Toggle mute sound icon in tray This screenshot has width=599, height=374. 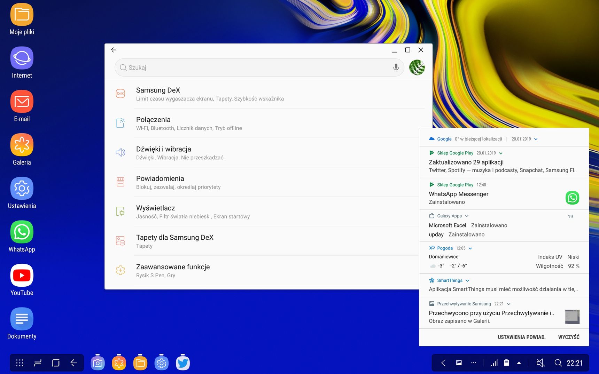click(540, 363)
